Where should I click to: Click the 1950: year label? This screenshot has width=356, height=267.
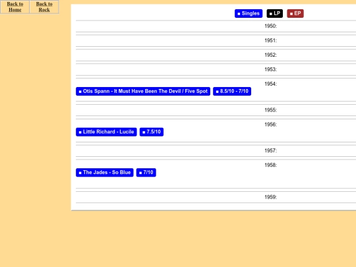[x=271, y=26]
